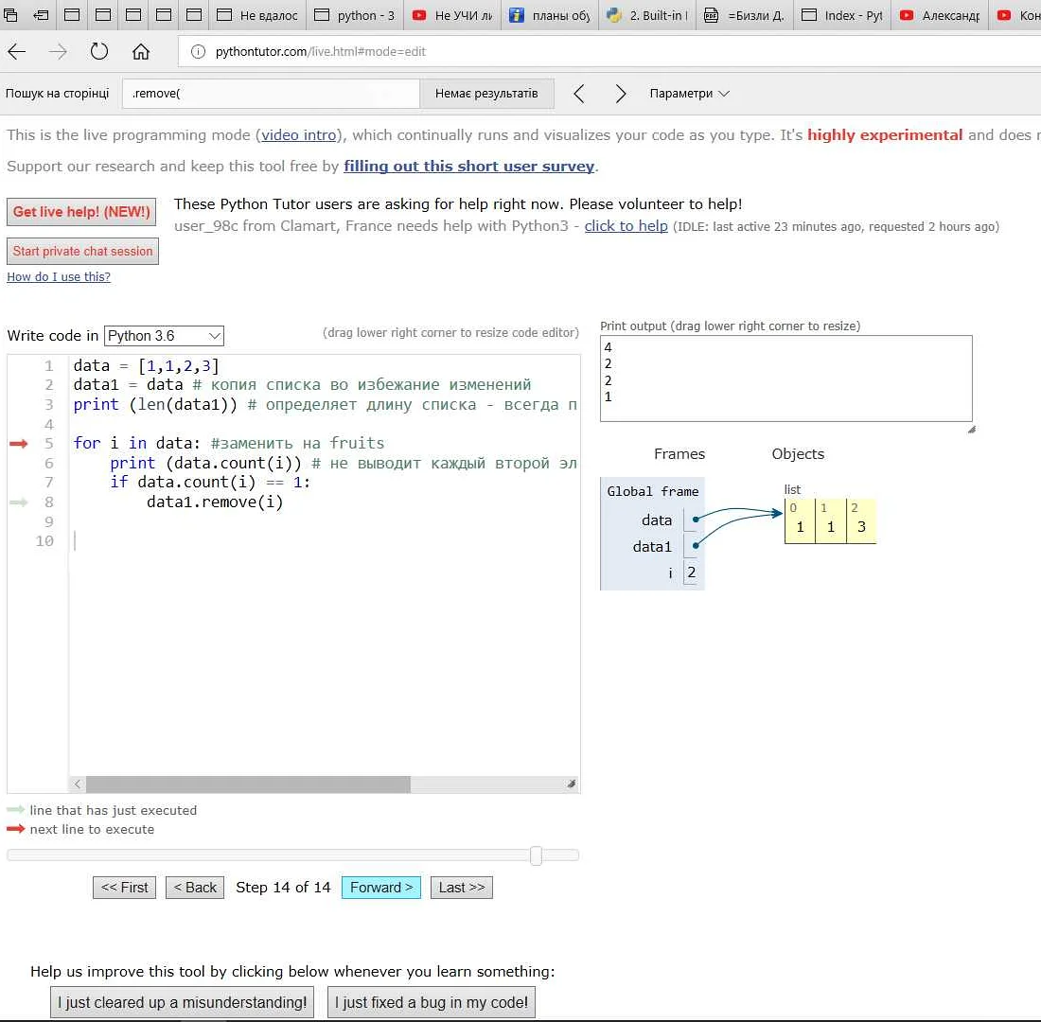The height and width of the screenshot is (1022, 1041).
Task: Expand the Параметри search options menu
Action: [x=689, y=94]
